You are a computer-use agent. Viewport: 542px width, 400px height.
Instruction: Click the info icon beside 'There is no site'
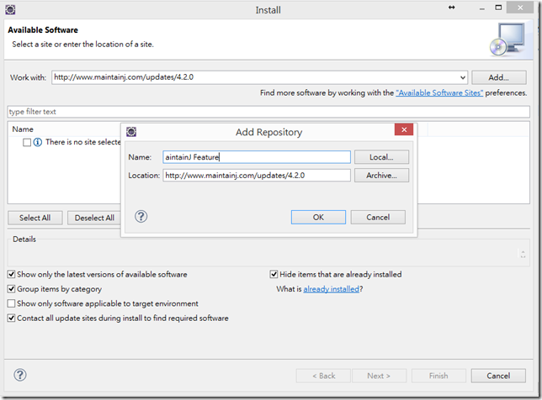pos(38,142)
